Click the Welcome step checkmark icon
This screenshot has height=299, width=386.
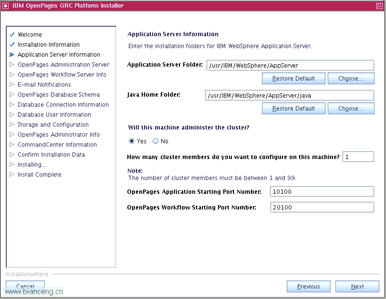pyautogui.click(x=12, y=34)
